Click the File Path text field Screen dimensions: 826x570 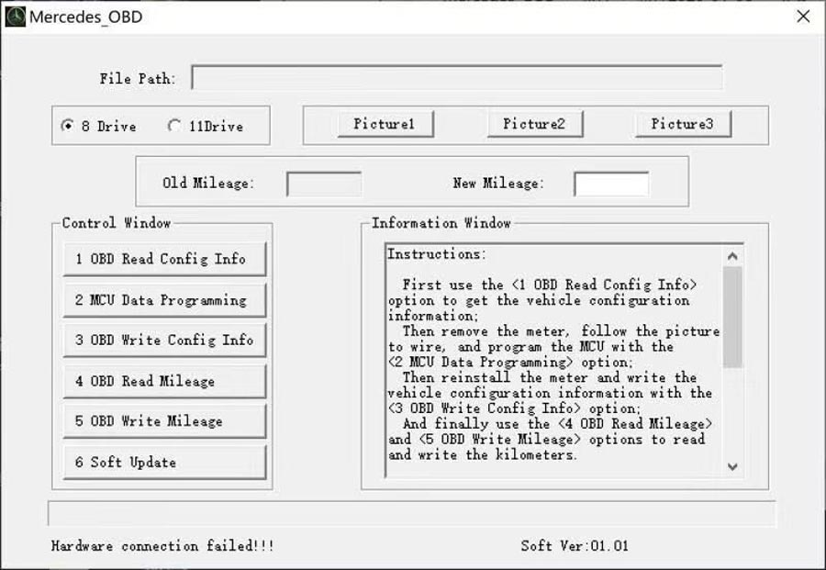(456, 78)
